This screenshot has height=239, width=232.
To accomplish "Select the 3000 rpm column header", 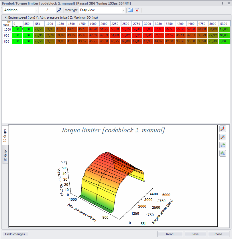I will (148, 24).
